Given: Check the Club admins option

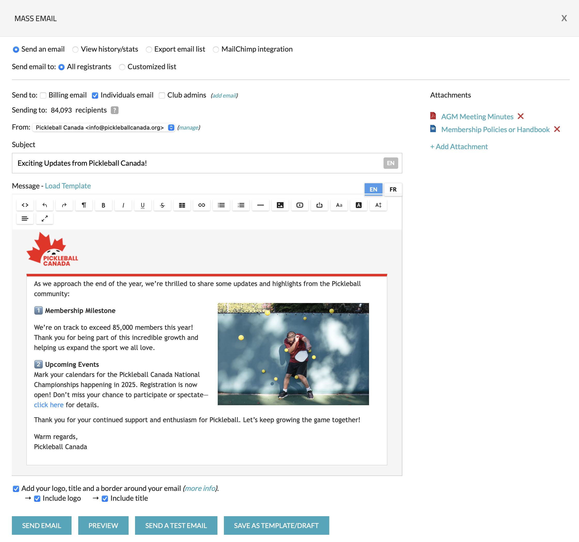Looking at the screenshot, I should [x=162, y=95].
